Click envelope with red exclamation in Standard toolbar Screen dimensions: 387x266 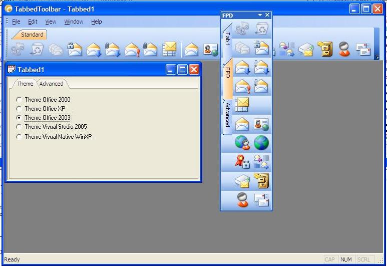(132, 49)
